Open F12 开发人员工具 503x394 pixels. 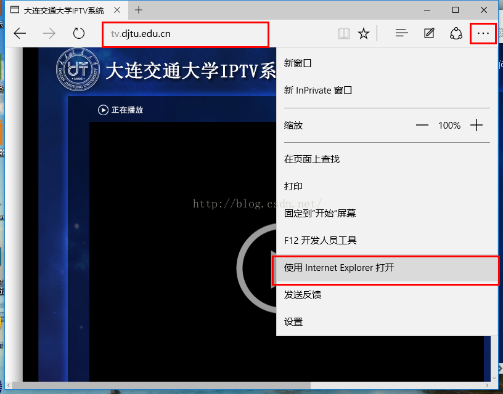387,240
